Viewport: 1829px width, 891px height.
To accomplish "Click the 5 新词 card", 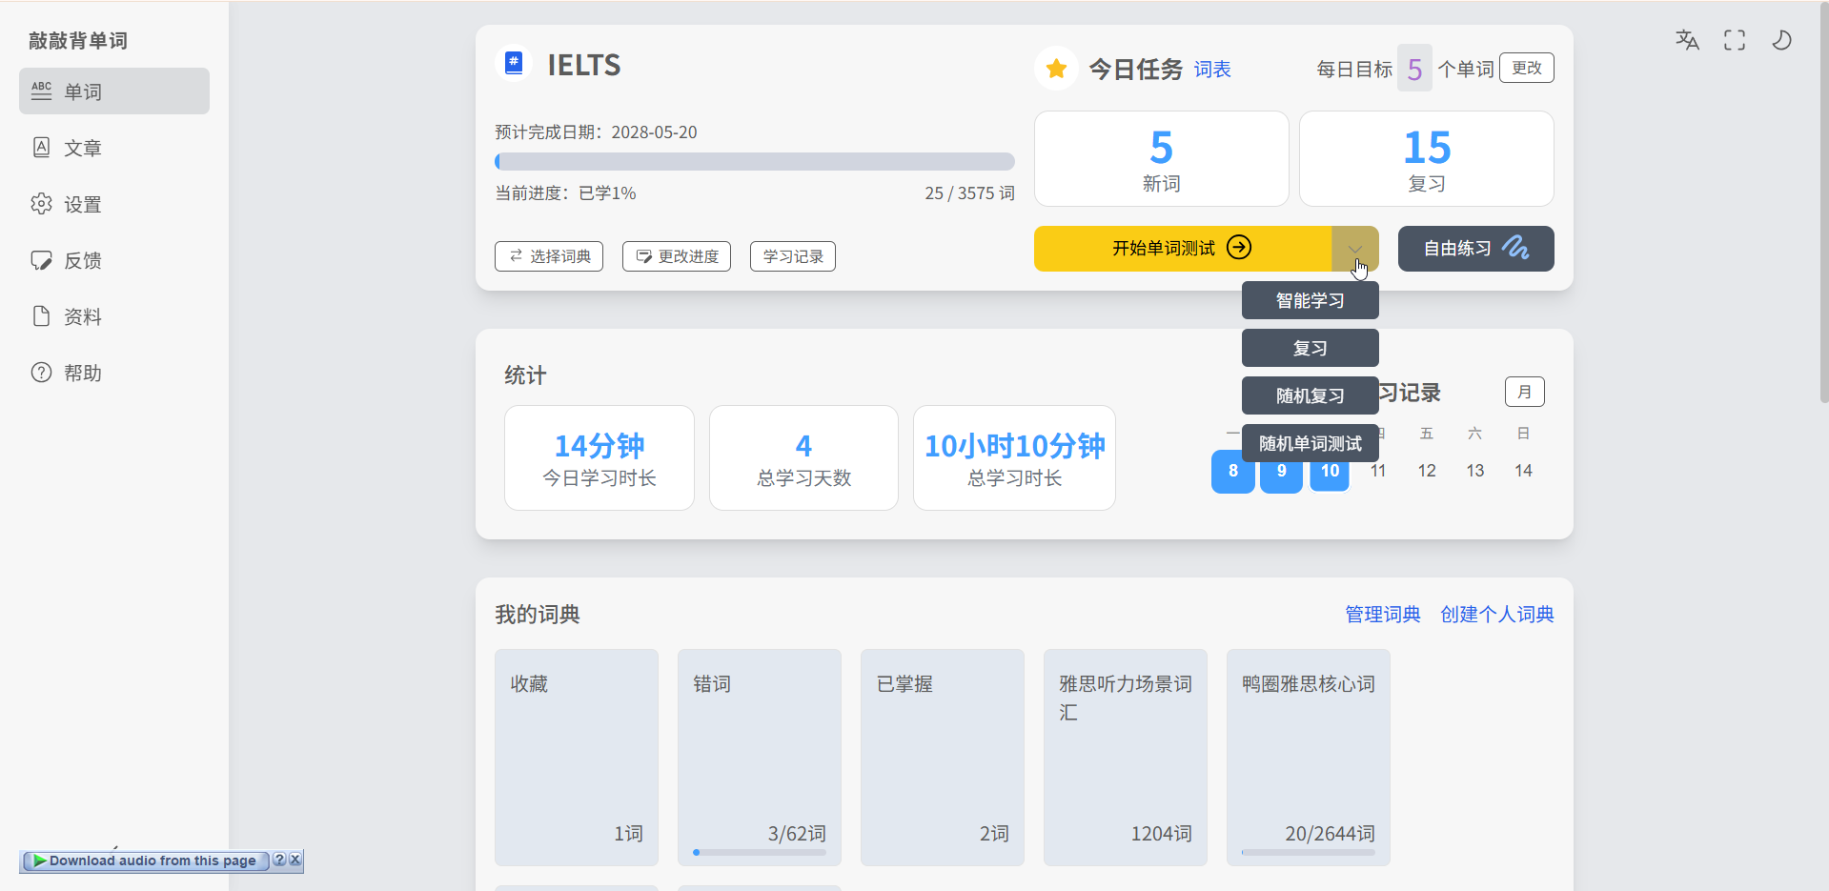I will [x=1161, y=158].
